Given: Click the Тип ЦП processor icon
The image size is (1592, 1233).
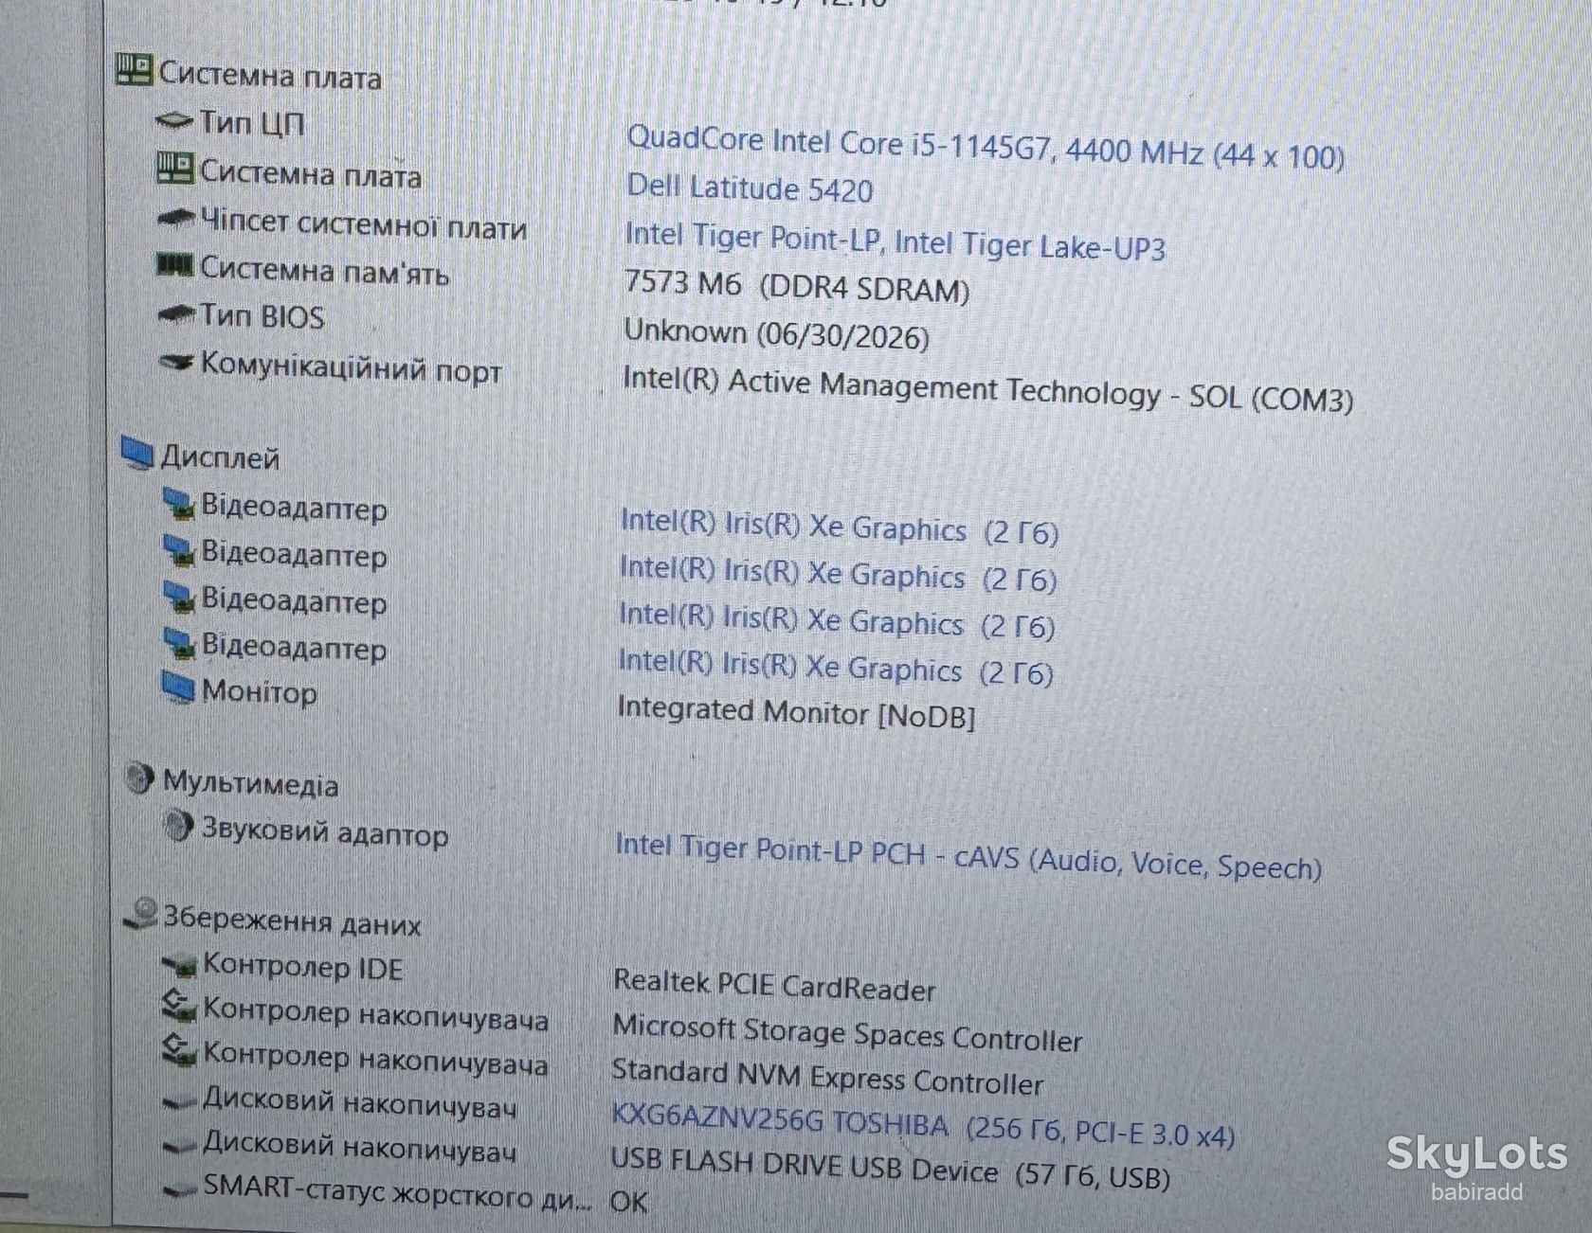Looking at the screenshot, I should coord(174,121).
